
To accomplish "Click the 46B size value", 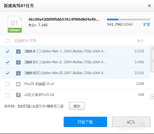I will pyautogui.click(x=141, y=95).
